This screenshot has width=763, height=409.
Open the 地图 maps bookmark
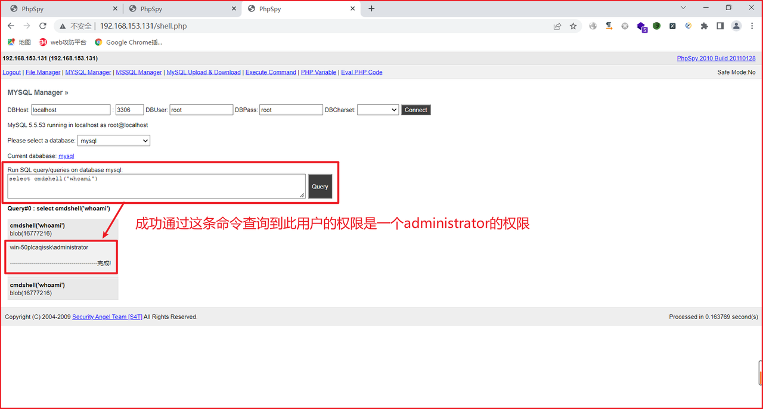coord(19,42)
